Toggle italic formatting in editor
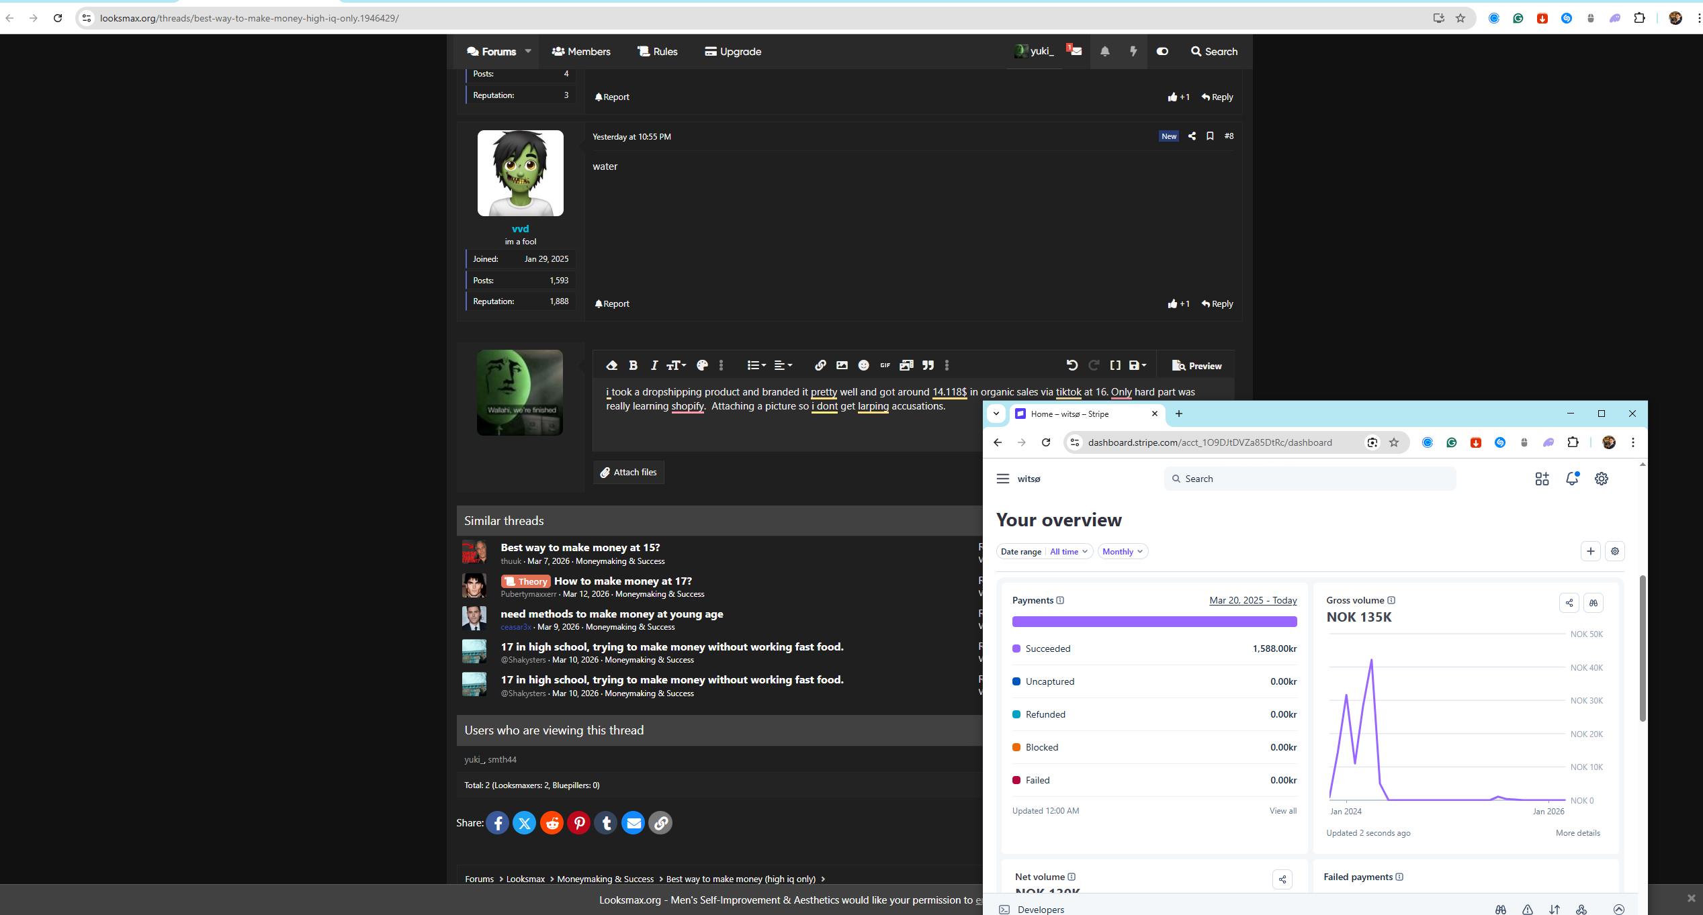The width and height of the screenshot is (1703, 915). tap(654, 365)
